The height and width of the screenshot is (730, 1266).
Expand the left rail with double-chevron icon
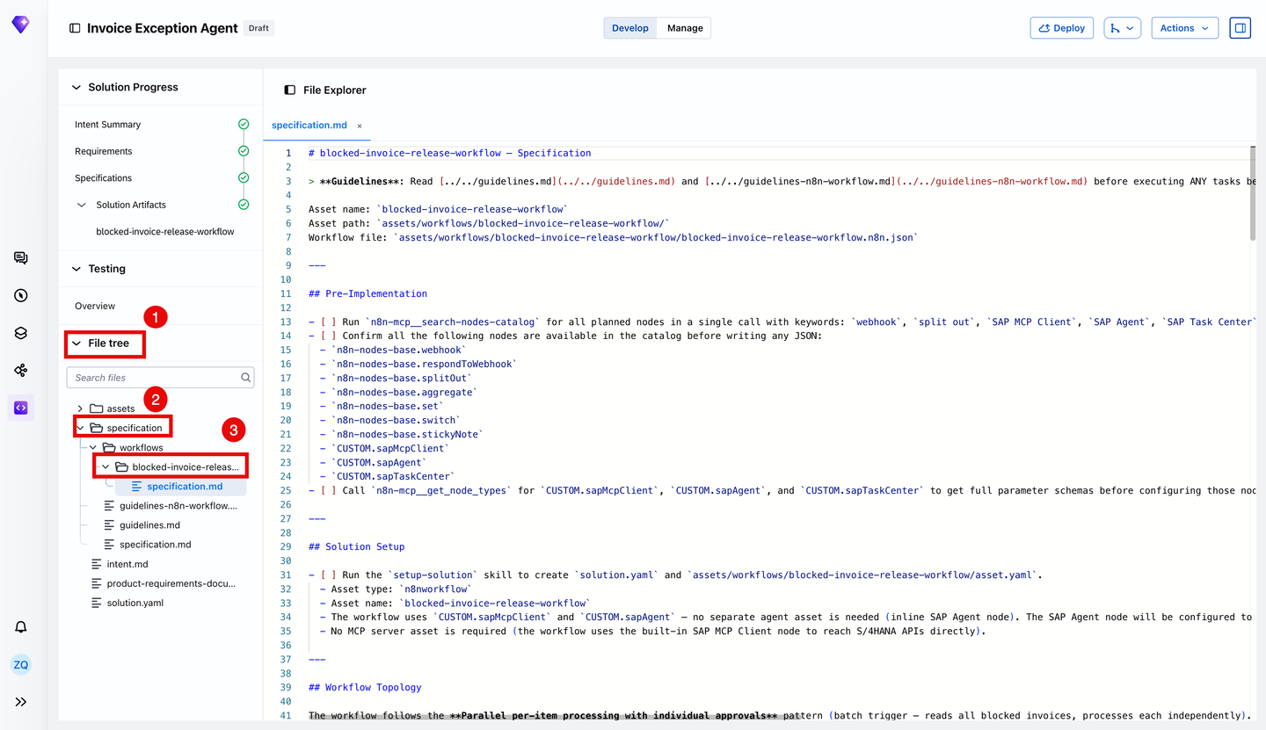click(21, 702)
